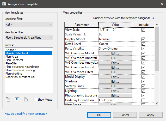Uncheck Include for Sketchy Lines
The width and height of the screenshot is (166, 121).
click(143, 86)
